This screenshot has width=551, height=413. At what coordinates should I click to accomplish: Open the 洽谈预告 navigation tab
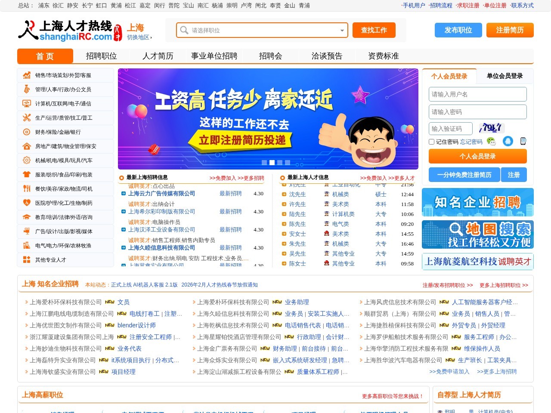coord(327,56)
